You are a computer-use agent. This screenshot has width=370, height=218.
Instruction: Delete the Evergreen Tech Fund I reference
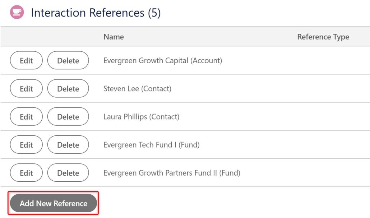click(x=68, y=145)
